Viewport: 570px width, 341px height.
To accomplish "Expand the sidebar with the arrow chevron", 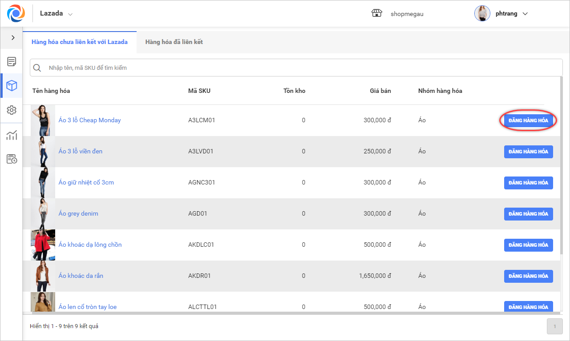I will (x=13, y=38).
